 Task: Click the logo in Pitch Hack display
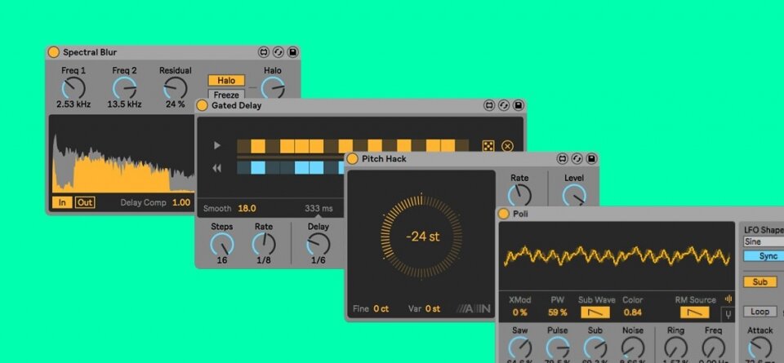coord(473,308)
